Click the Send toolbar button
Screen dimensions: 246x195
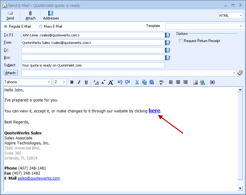pos(10,15)
